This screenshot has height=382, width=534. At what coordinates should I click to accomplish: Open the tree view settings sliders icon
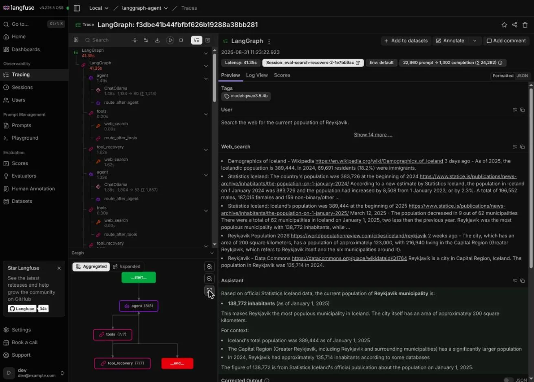(146, 40)
